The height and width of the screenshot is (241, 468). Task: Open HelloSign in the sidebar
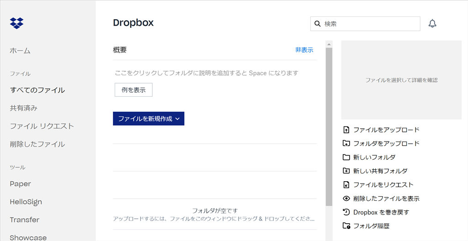(x=26, y=202)
